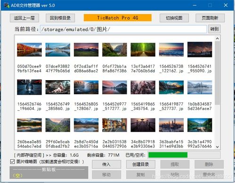
Task: Click the scrollbar down arrow
Action: 218,147
